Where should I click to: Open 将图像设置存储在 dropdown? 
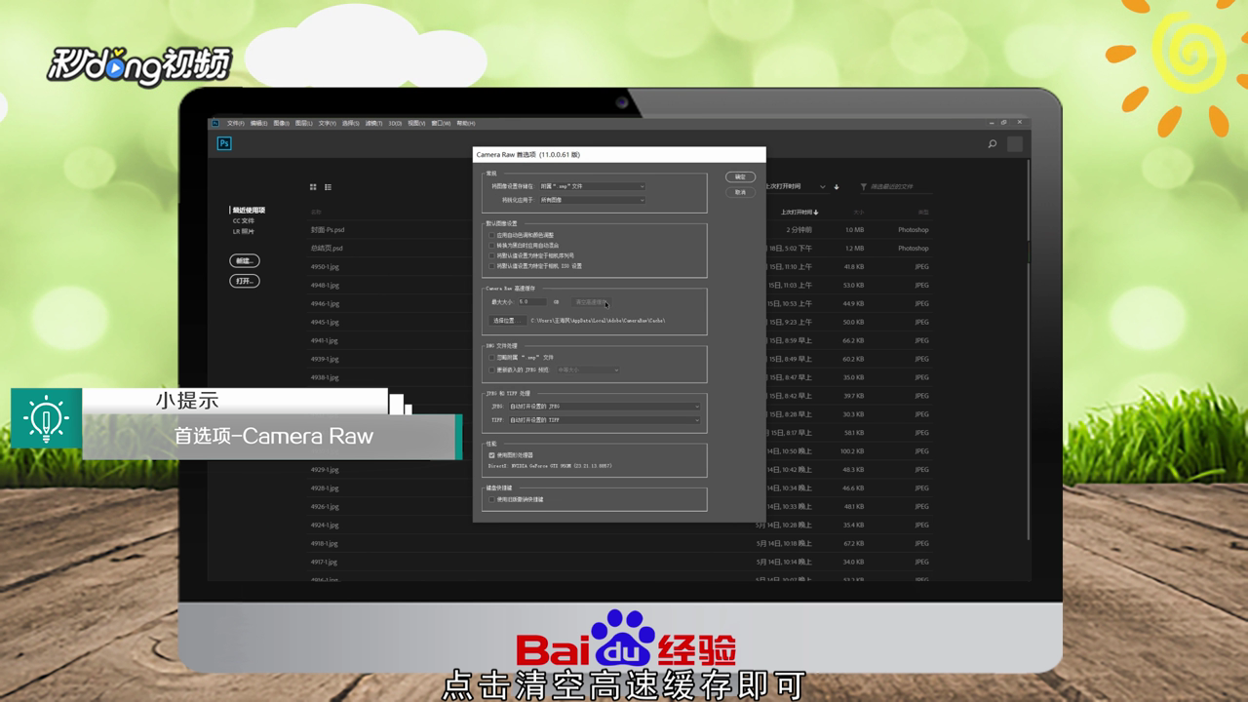point(592,186)
